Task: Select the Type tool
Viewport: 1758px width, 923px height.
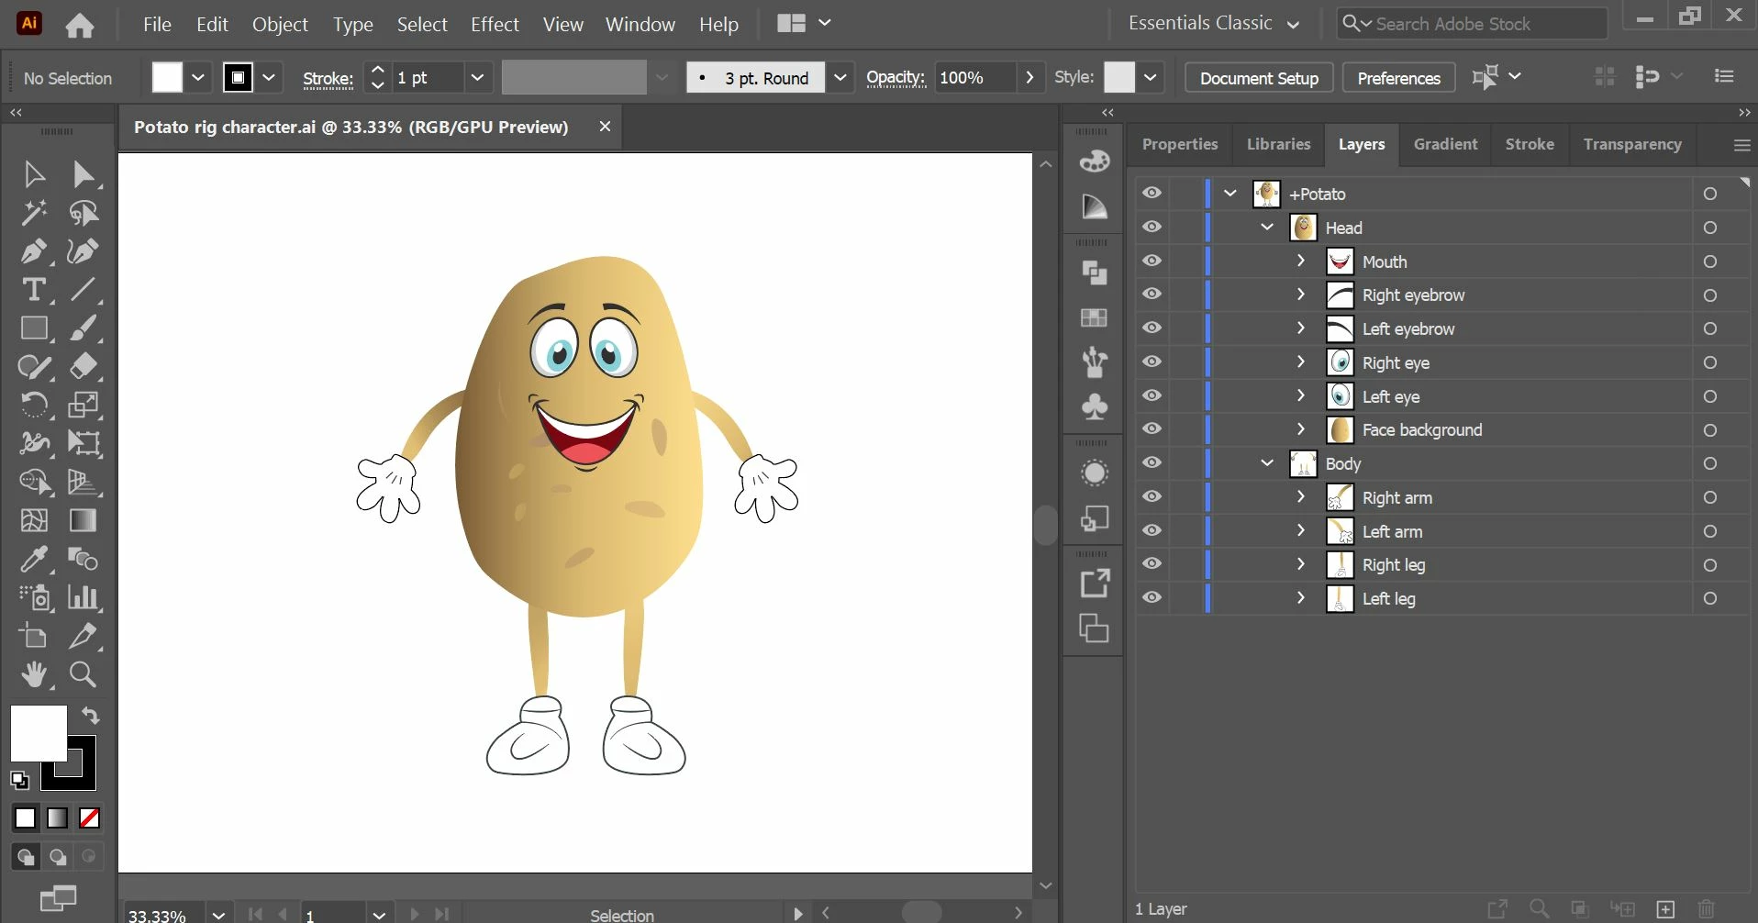Action: point(34,290)
